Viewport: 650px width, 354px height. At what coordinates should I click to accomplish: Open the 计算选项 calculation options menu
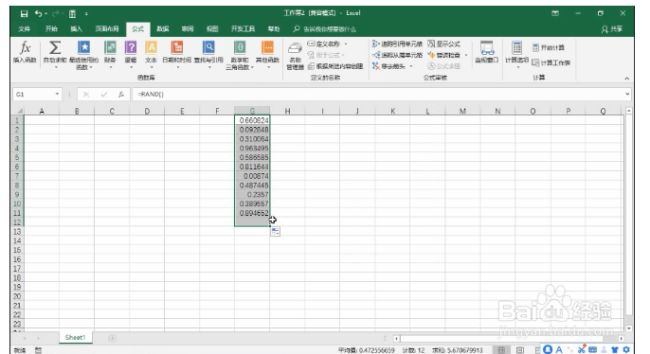click(516, 54)
